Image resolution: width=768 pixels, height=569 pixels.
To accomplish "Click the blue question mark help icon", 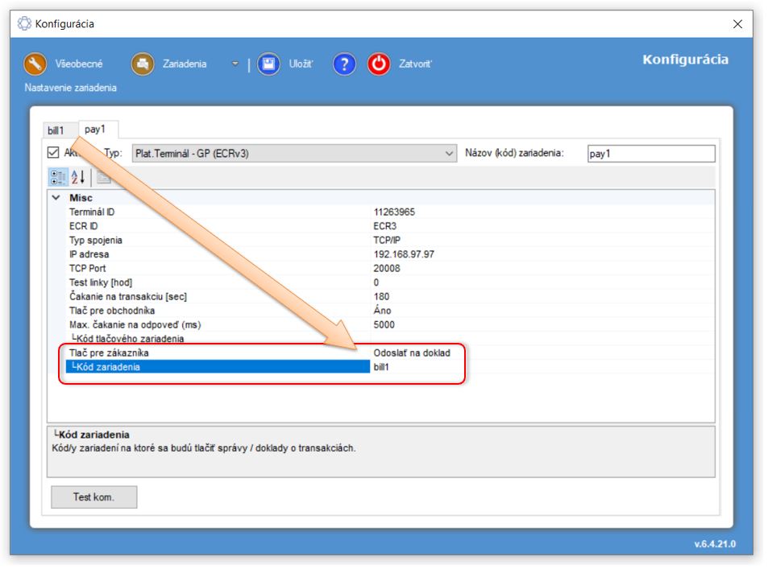I will pyautogui.click(x=344, y=64).
